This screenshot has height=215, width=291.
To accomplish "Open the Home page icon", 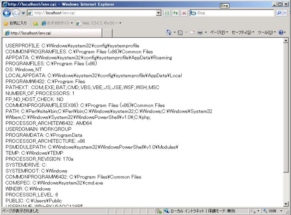I will point(168,32).
